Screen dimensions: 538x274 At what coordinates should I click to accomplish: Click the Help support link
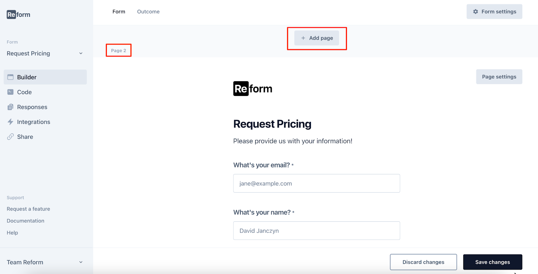12,233
